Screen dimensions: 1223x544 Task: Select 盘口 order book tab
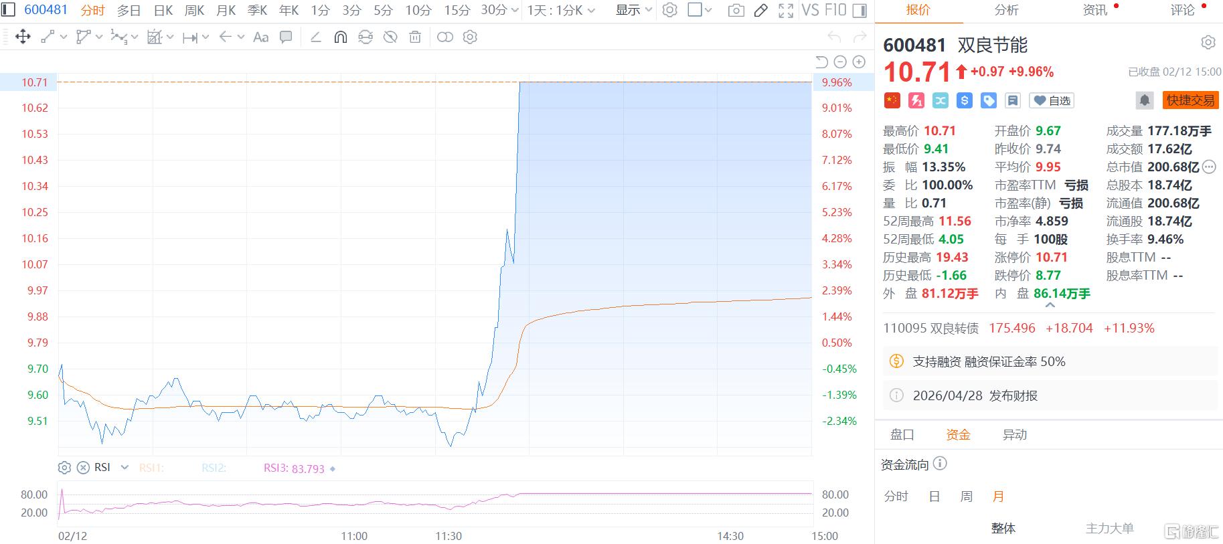point(902,434)
